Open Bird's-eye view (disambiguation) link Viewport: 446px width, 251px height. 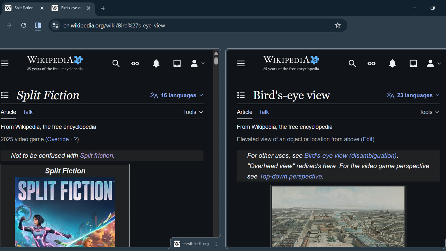[350, 156]
